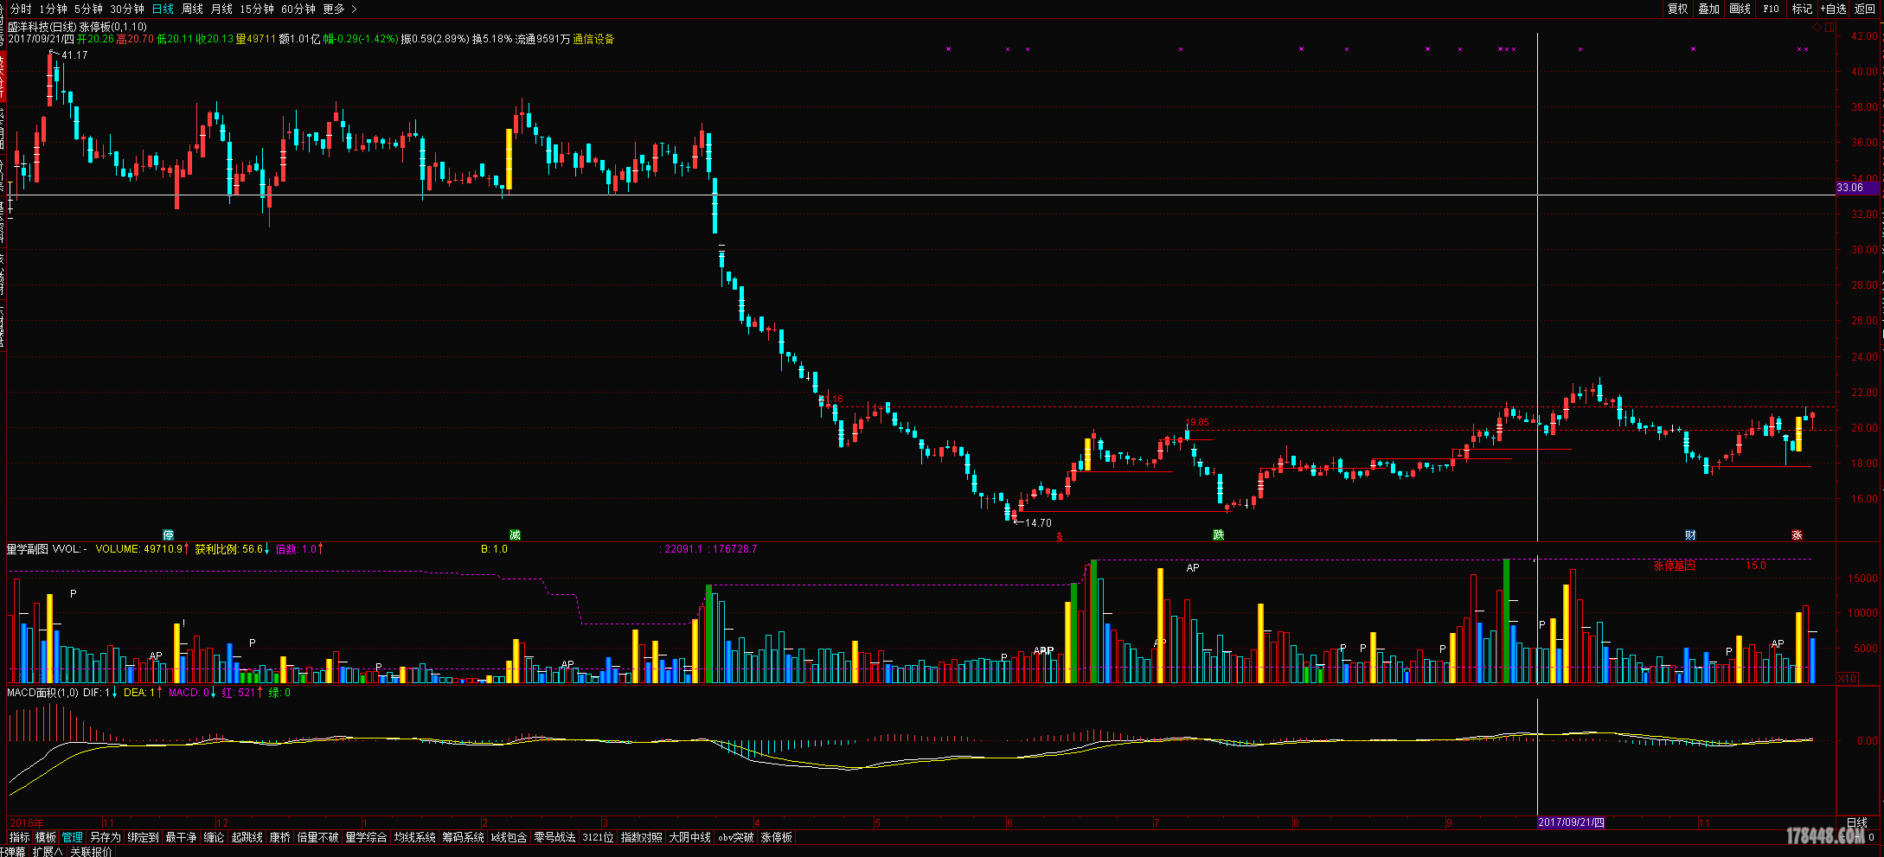Click the 日线 label at the date axis end
The image size is (1884, 857).
coord(1856,822)
